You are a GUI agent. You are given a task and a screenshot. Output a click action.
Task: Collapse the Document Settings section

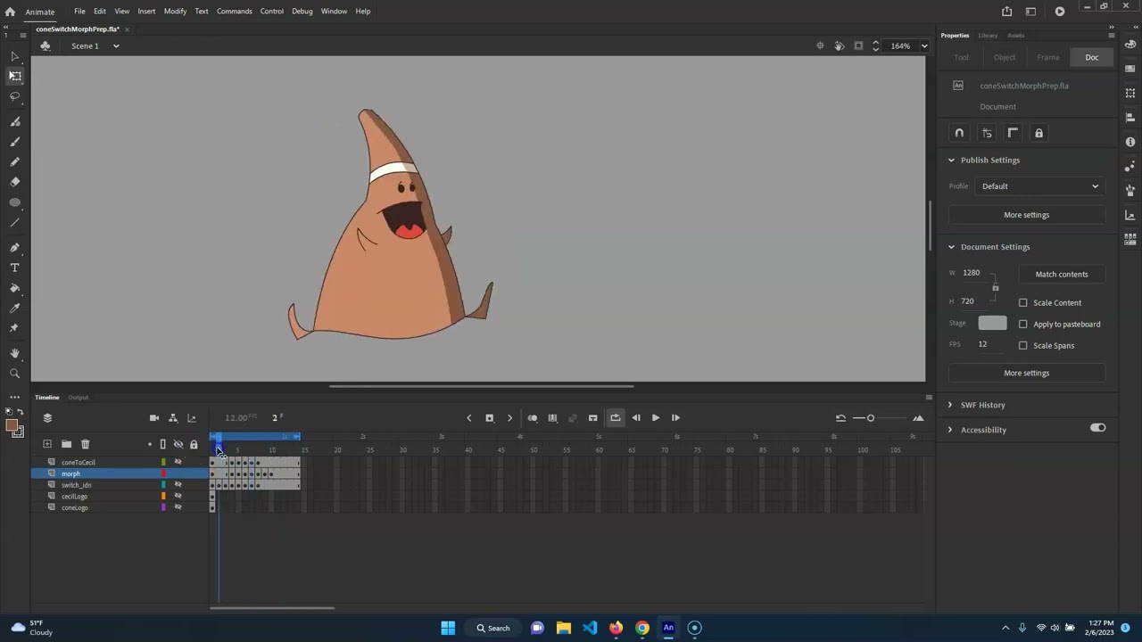click(951, 246)
